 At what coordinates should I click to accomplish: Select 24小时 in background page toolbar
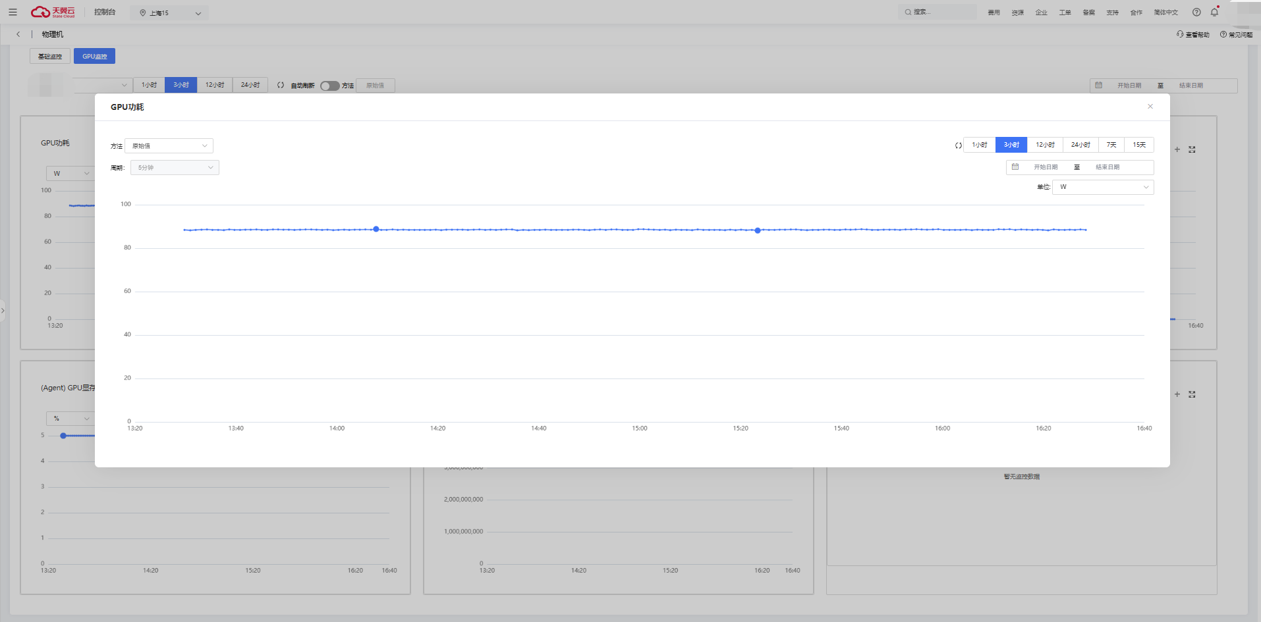250,85
